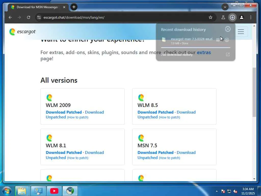
Task: Open How to patch for WLM 8.1
Action: click(78, 158)
